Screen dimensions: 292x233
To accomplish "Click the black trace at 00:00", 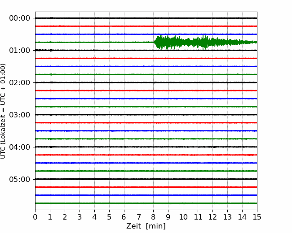I will [x=146, y=18].
